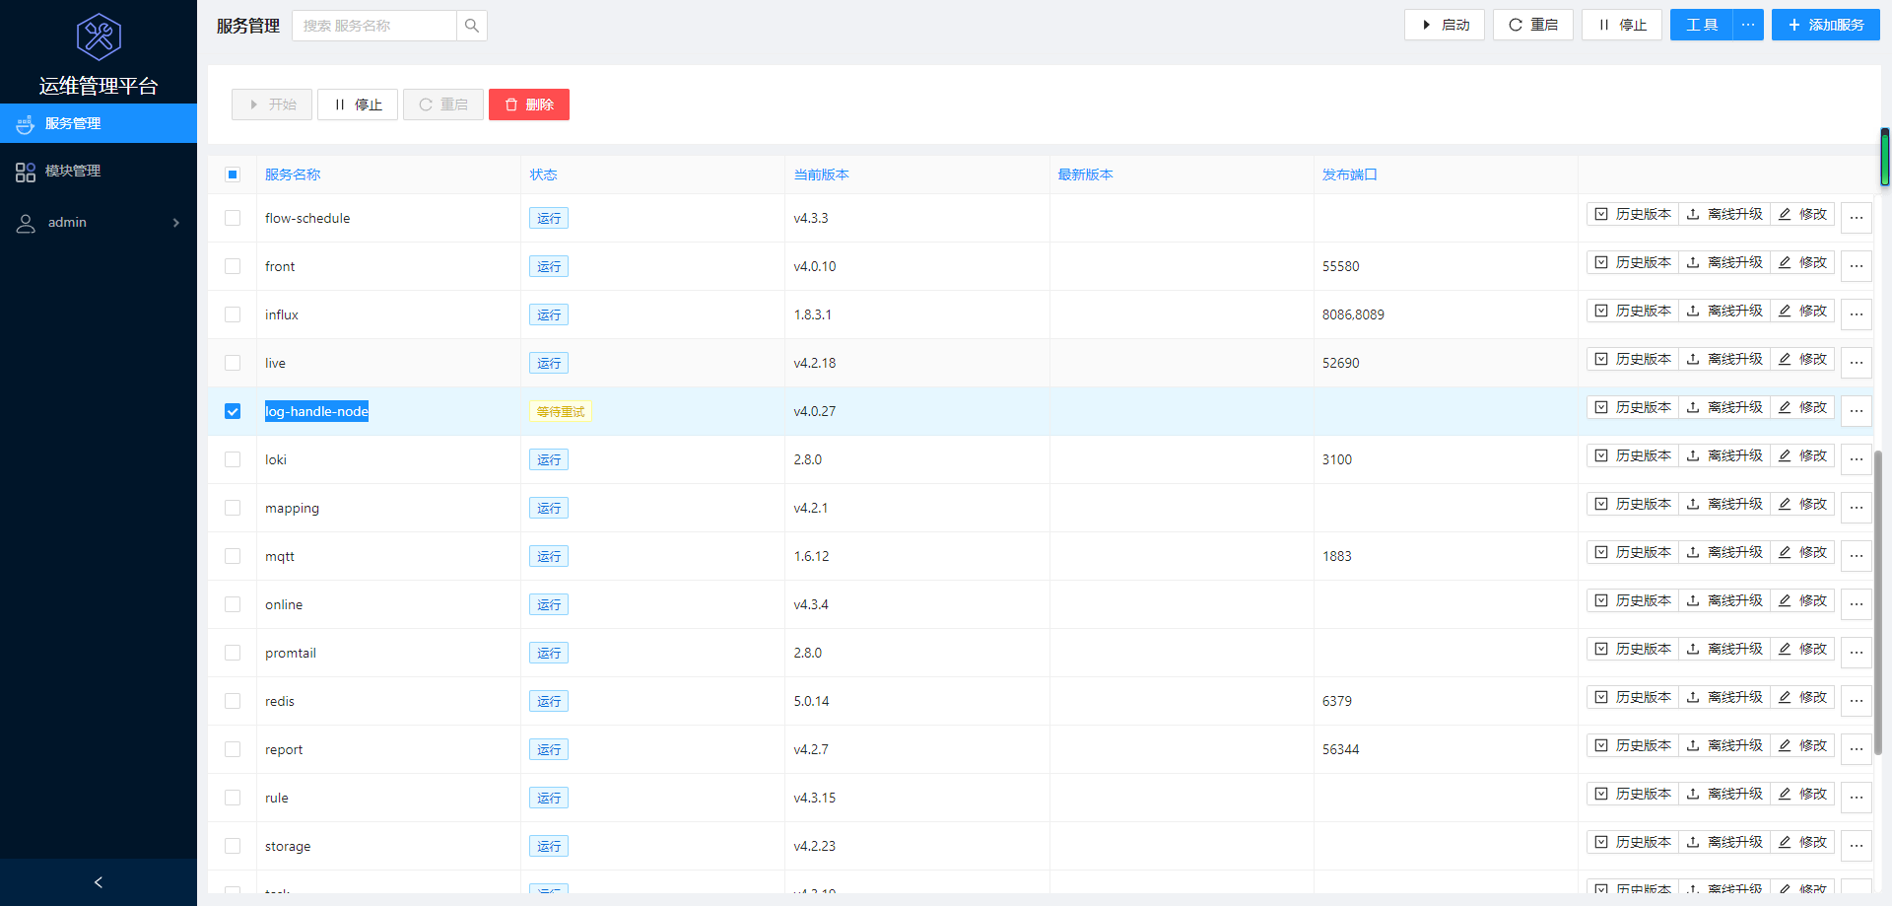This screenshot has height=906, width=1892.
Task: Open 模块管理 in the sidebar
Action: coord(99,172)
